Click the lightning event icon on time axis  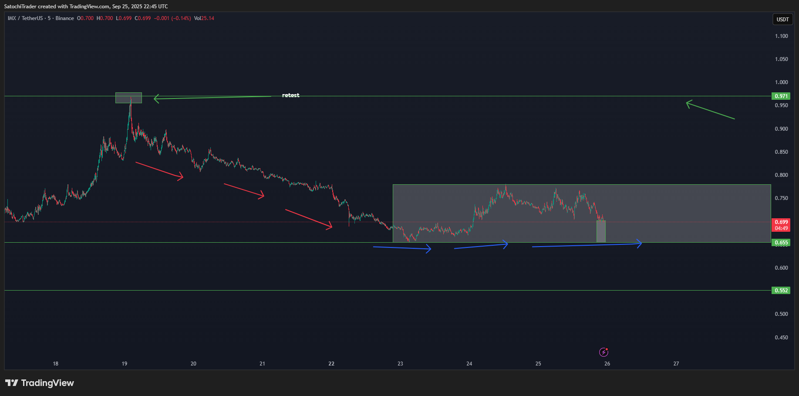[x=603, y=352]
